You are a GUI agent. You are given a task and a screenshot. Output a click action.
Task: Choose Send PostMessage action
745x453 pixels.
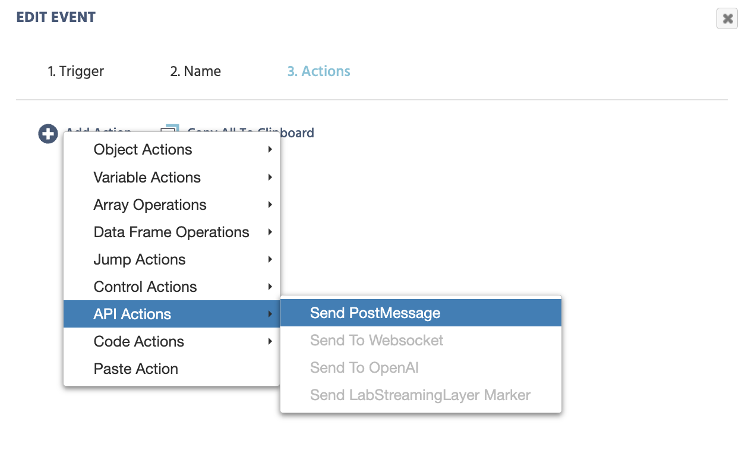click(421, 313)
